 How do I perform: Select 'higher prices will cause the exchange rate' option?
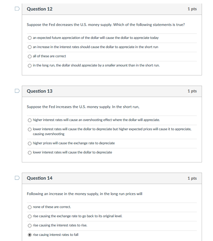pyautogui.click(x=30, y=143)
